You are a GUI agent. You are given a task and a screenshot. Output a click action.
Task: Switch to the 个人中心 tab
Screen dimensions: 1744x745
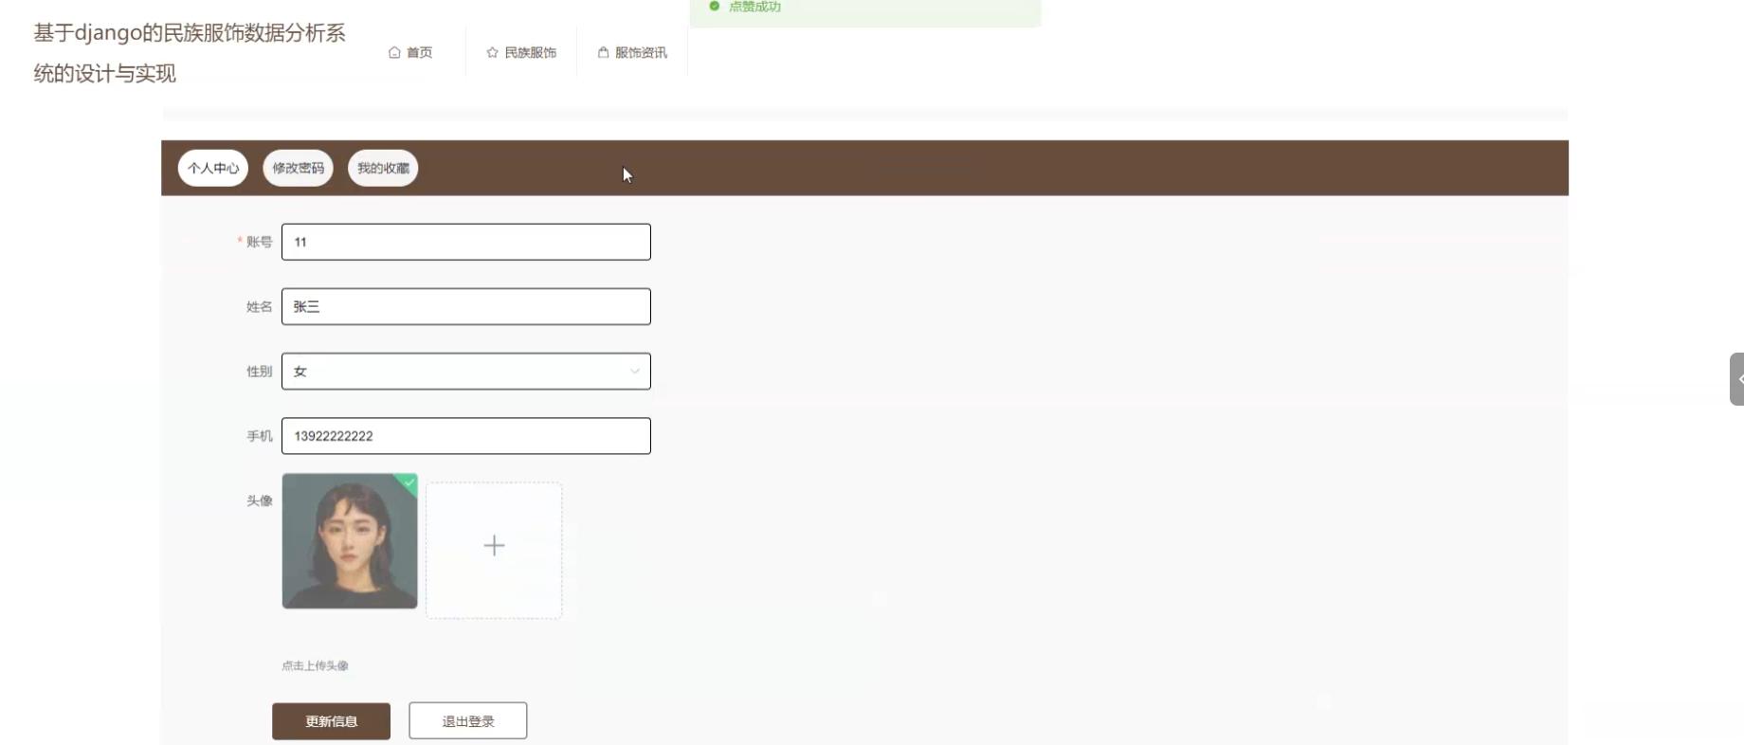coord(213,168)
